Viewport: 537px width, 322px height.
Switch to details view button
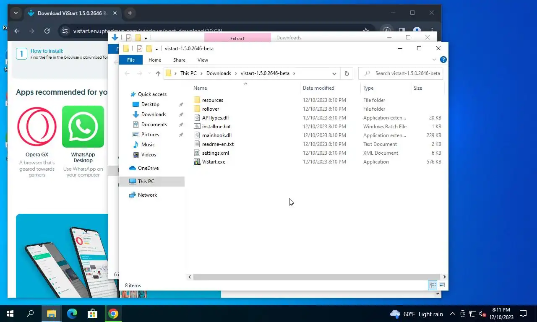coord(433,286)
